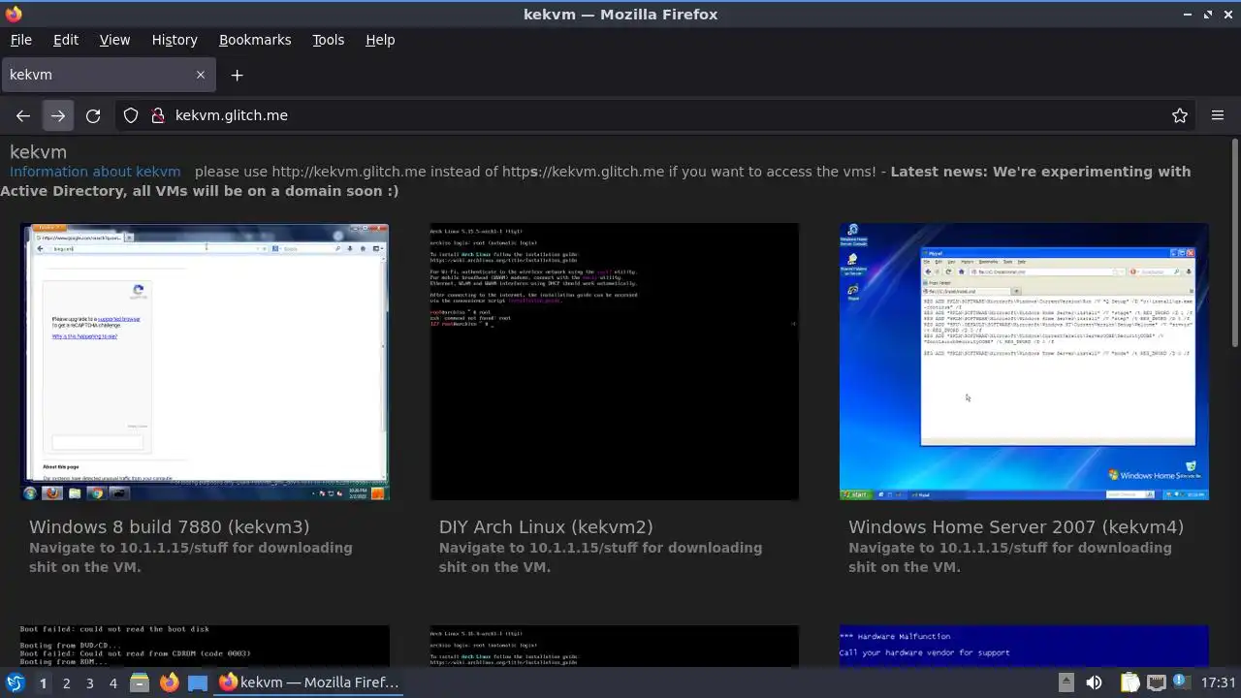Click the DIY Arch Linux (kekvm2) title
Screen dimensions: 1241x698
tap(546, 527)
